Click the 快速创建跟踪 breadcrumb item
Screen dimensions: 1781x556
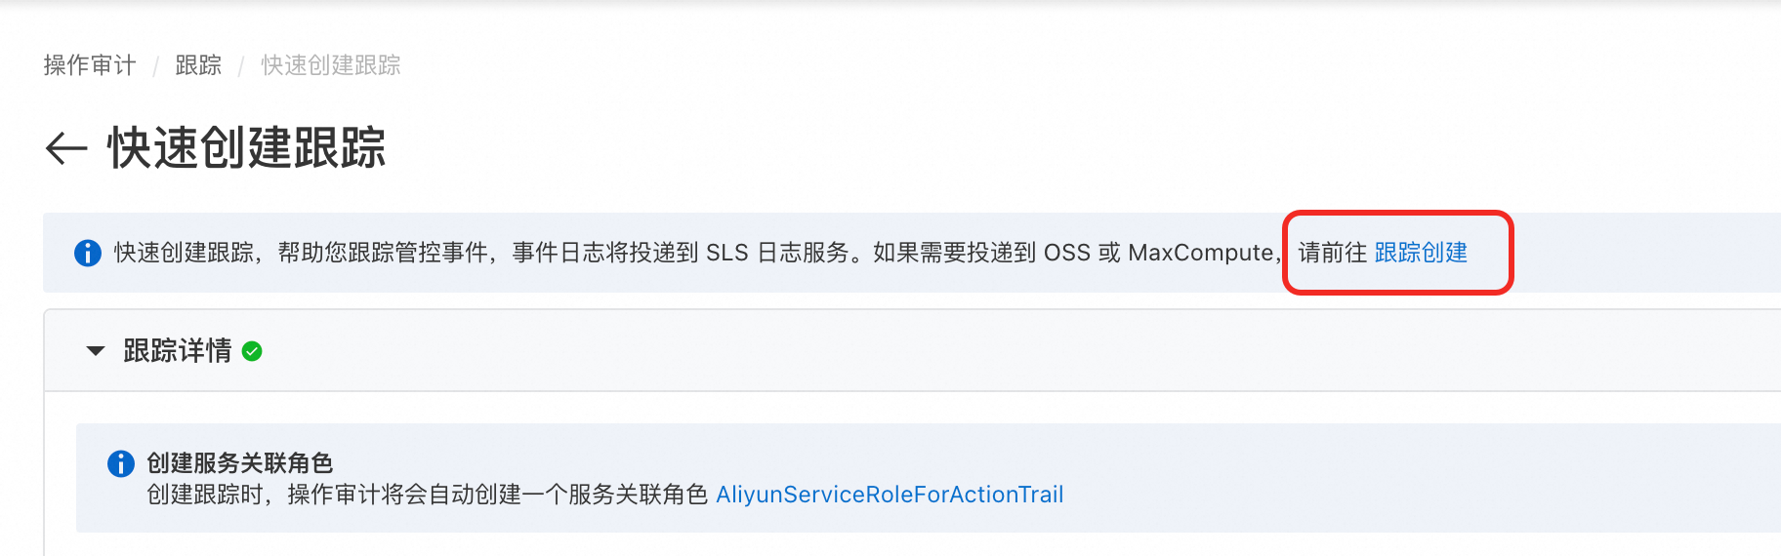coord(331,65)
